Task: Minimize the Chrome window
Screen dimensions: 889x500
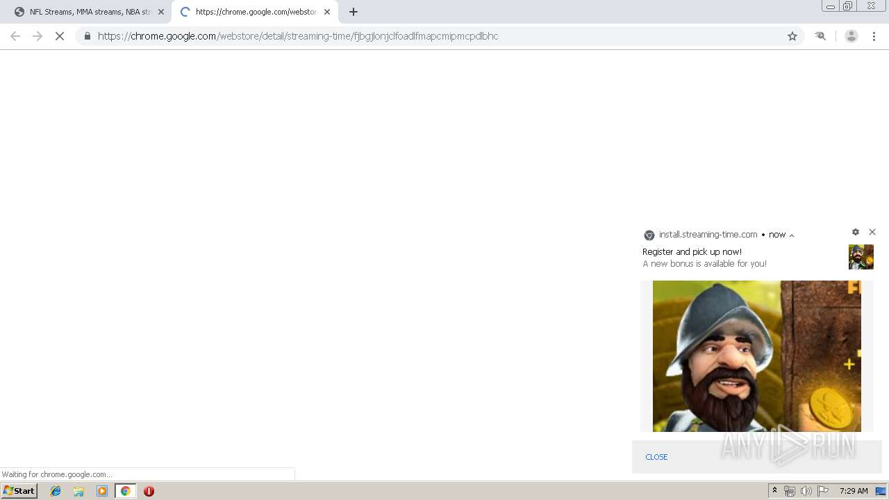Action: tap(831, 6)
